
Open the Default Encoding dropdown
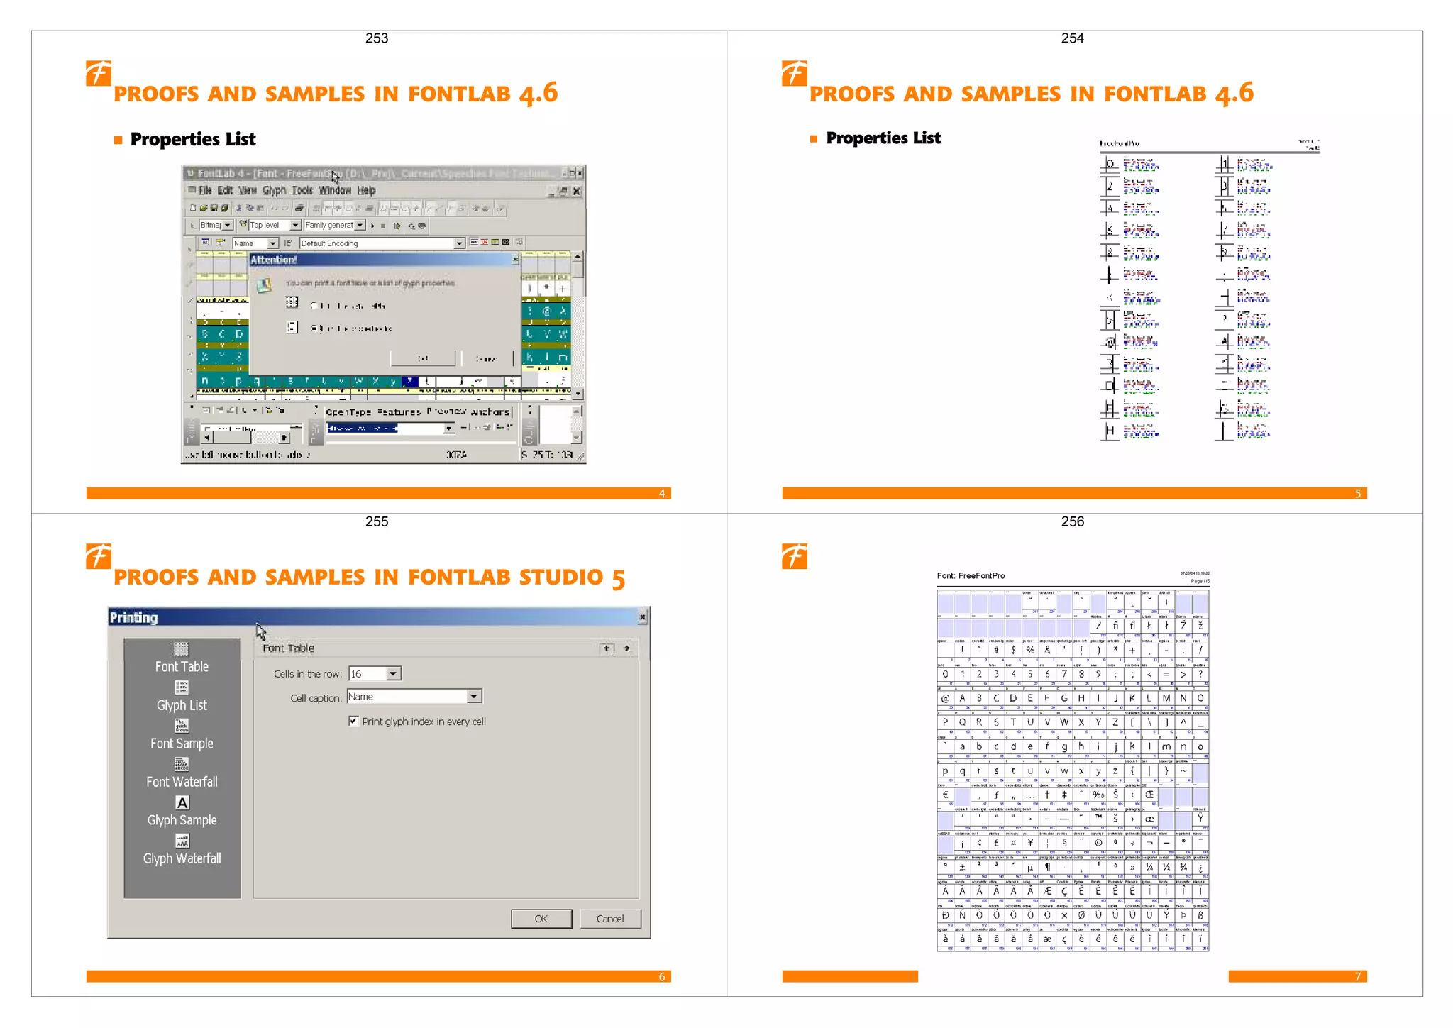[x=459, y=243]
